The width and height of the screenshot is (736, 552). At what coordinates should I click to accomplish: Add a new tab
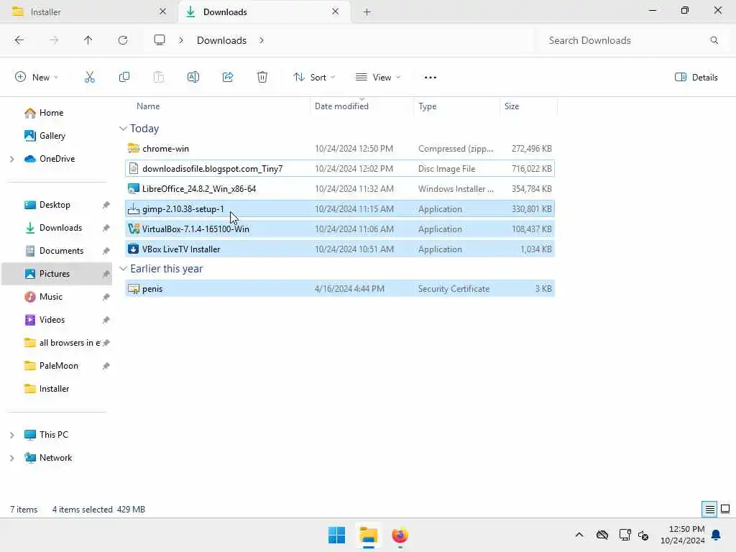(367, 12)
